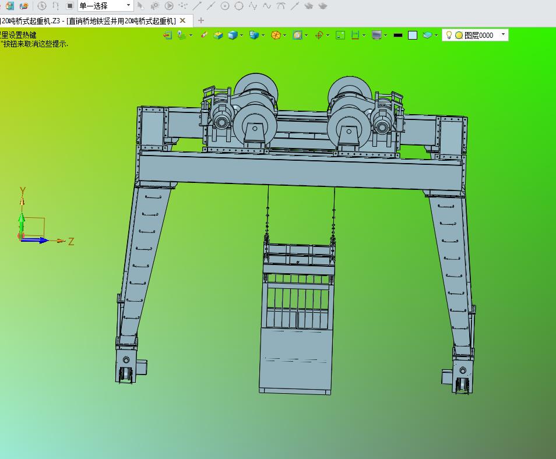This screenshot has width=556, height=459.
Task: Click the exit icon in view toolbar
Action: point(167,36)
